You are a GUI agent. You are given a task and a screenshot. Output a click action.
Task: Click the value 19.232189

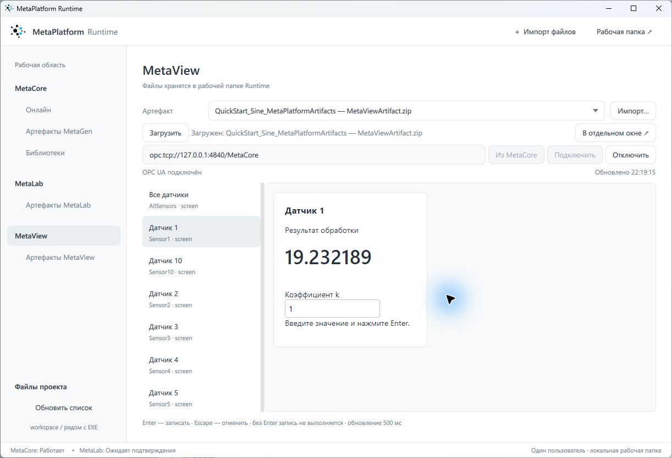point(328,258)
